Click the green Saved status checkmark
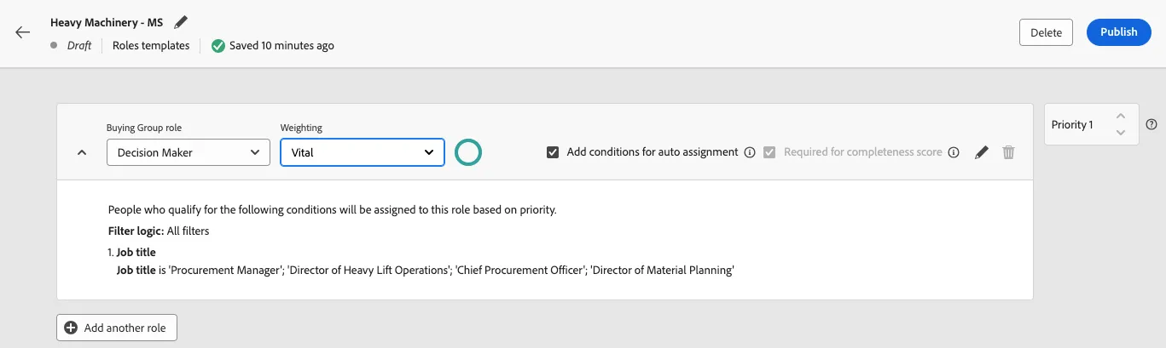Screen dimensions: 1166x348 [218, 46]
